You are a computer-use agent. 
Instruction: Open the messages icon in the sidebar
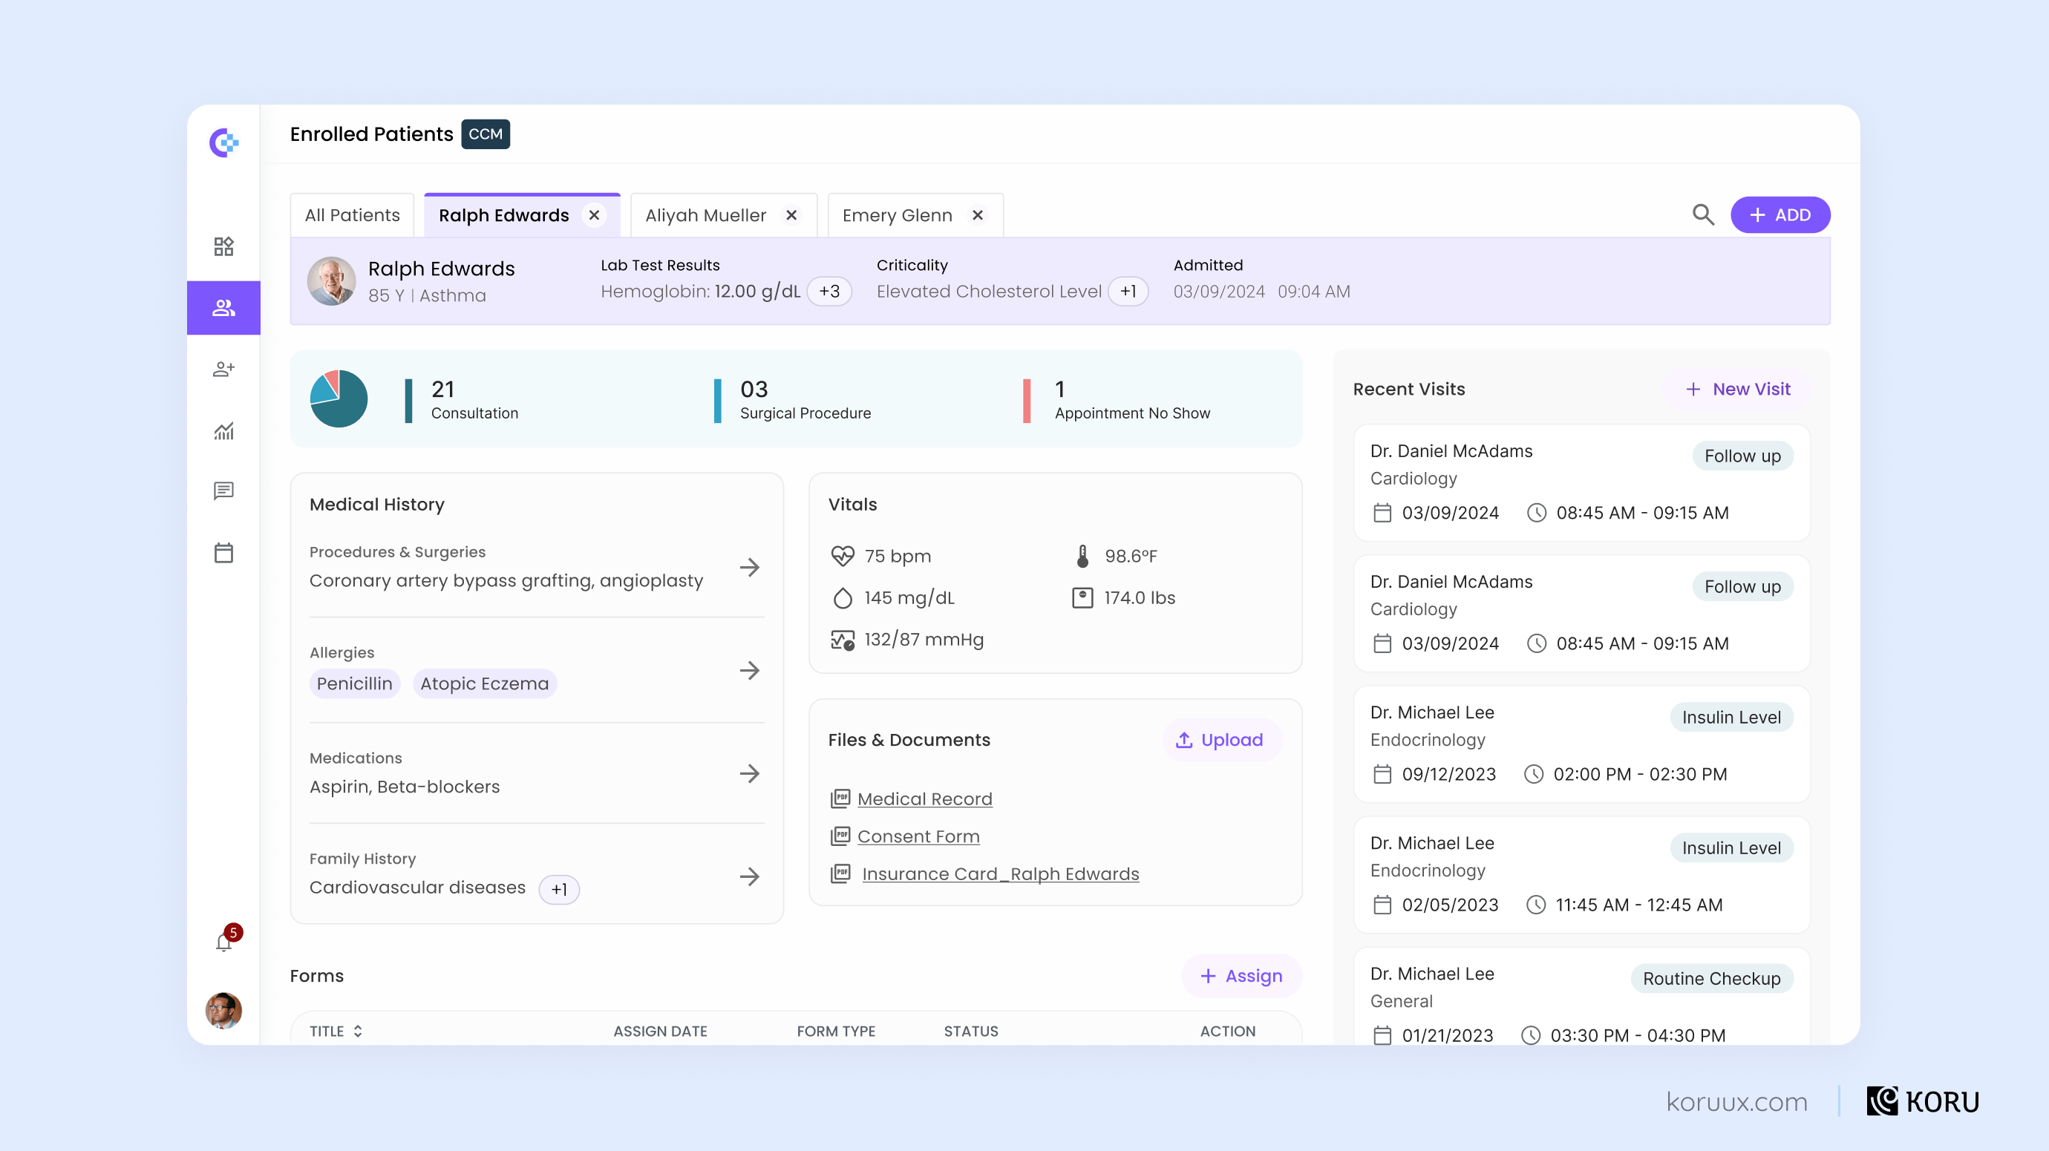click(223, 491)
